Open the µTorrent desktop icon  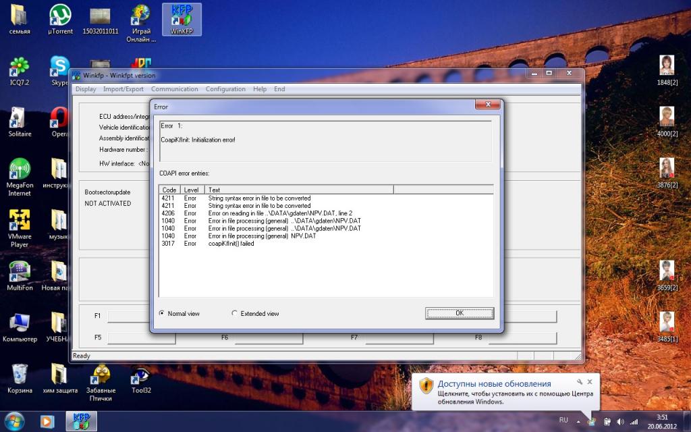point(60,19)
